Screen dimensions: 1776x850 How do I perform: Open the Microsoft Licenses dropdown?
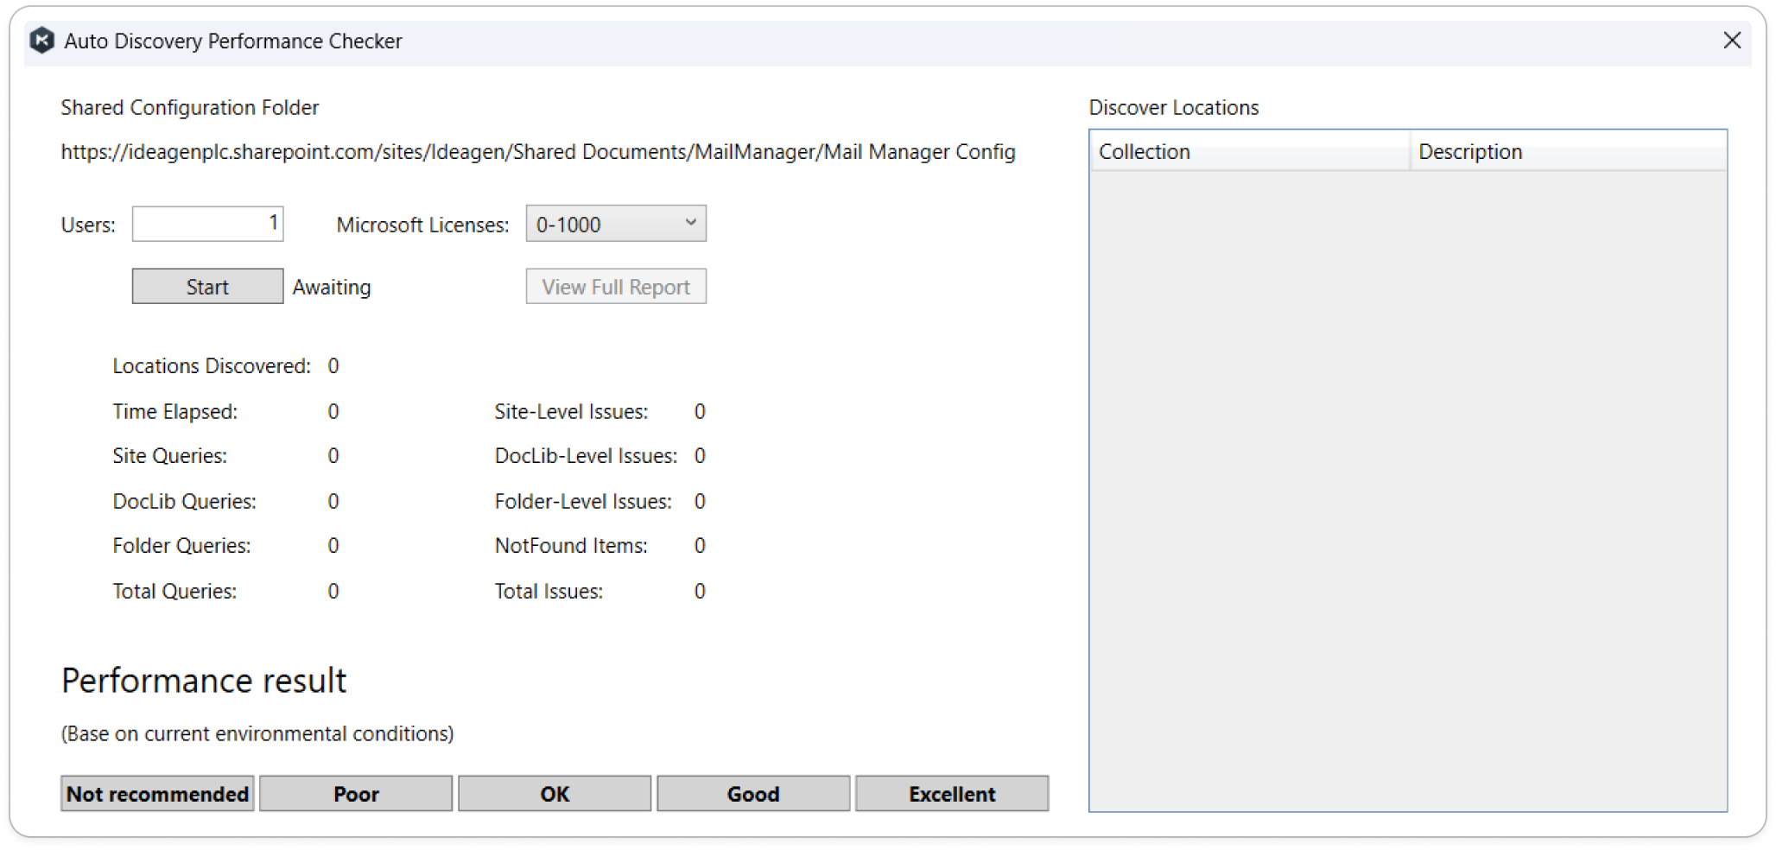pos(615,224)
